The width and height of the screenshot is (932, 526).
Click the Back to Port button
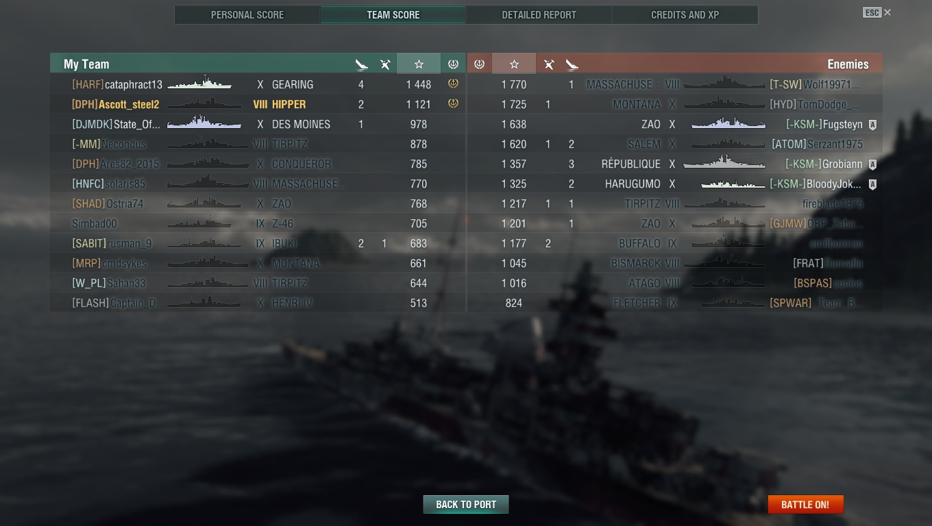click(x=466, y=504)
